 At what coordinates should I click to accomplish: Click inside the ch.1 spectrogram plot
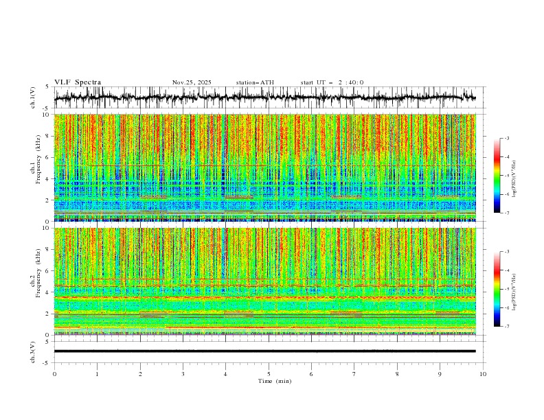coord(264,167)
